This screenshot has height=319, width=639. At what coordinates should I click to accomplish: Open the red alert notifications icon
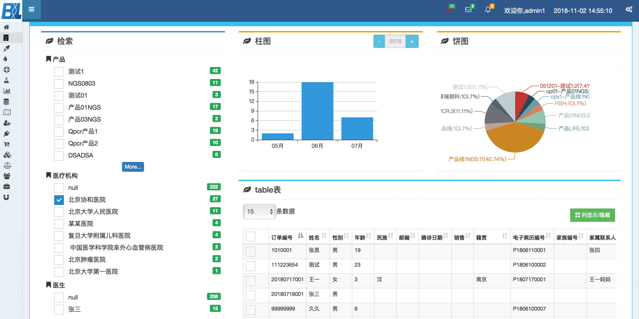point(449,10)
